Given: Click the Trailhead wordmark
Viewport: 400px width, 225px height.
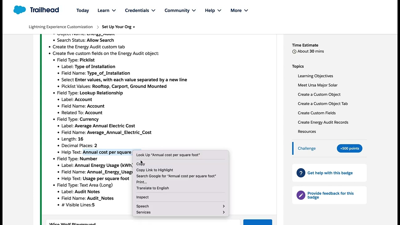Looking at the screenshot, I should tap(44, 10).
